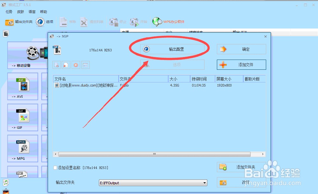Select the video category clapperboard icon
The width and height of the screenshot is (318, 194).
(x=6, y=34)
